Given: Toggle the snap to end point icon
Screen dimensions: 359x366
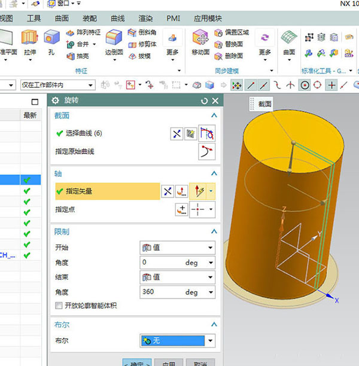Looking at the screenshot, I should click(251, 85).
